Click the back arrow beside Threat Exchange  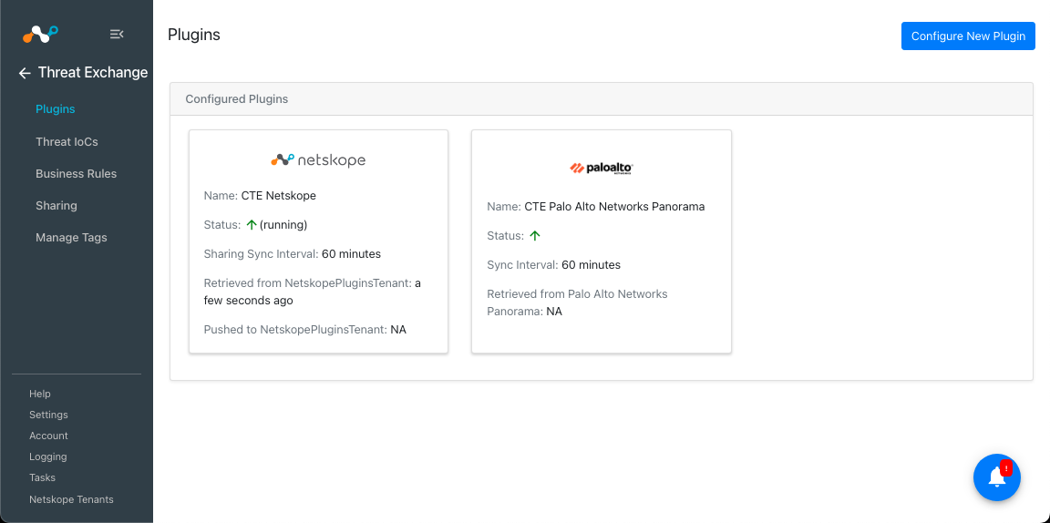click(25, 73)
